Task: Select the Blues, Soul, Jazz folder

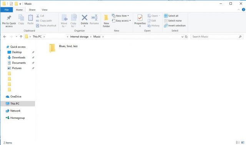Action: coord(63,48)
